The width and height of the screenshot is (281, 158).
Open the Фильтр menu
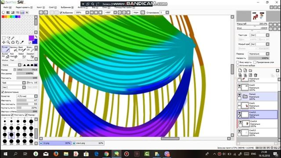point(83,7)
